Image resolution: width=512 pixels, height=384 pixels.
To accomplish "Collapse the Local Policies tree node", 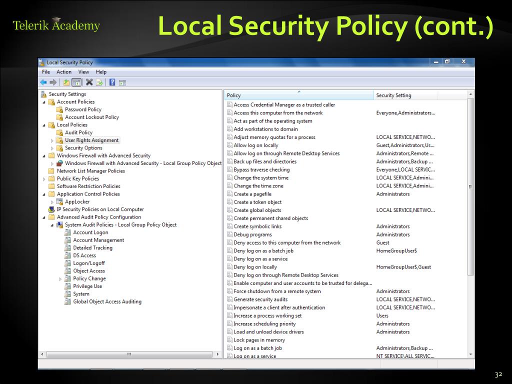I will (44, 125).
